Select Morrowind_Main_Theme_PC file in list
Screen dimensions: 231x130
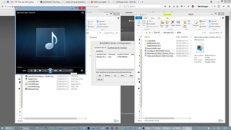click(160, 53)
